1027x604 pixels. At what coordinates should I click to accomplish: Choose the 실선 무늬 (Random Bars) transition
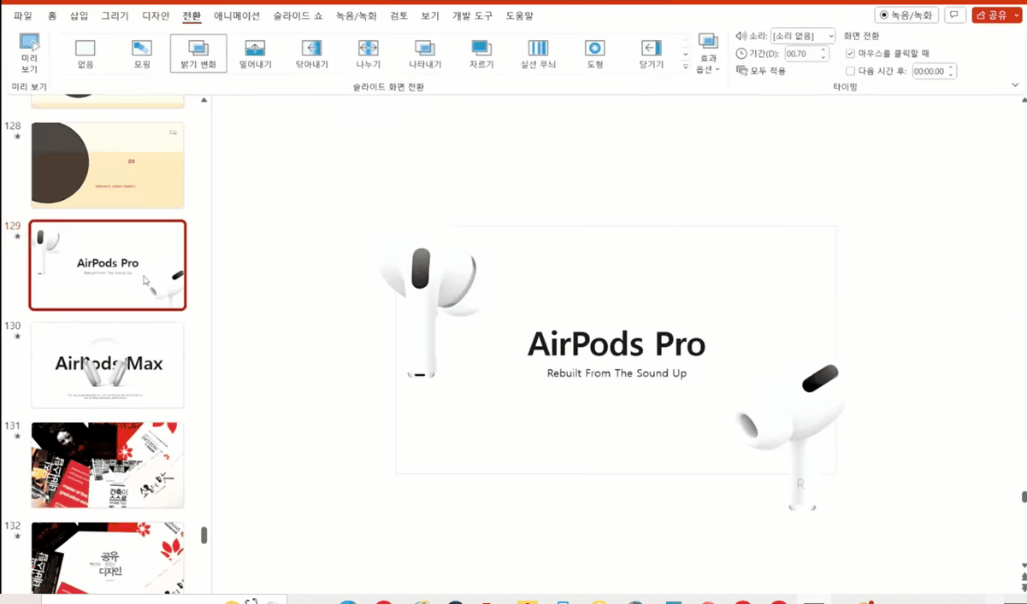pyautogui.click(x=538, y=54)
